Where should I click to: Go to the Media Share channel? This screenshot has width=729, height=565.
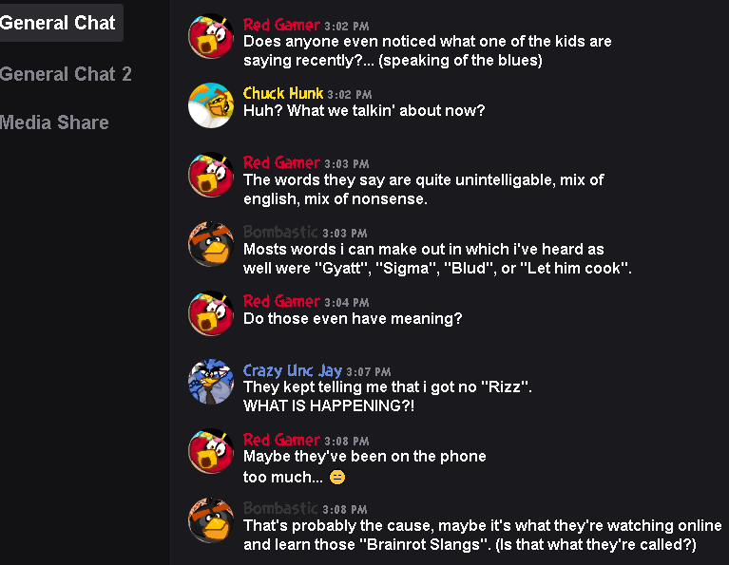[x=54, y=122]
